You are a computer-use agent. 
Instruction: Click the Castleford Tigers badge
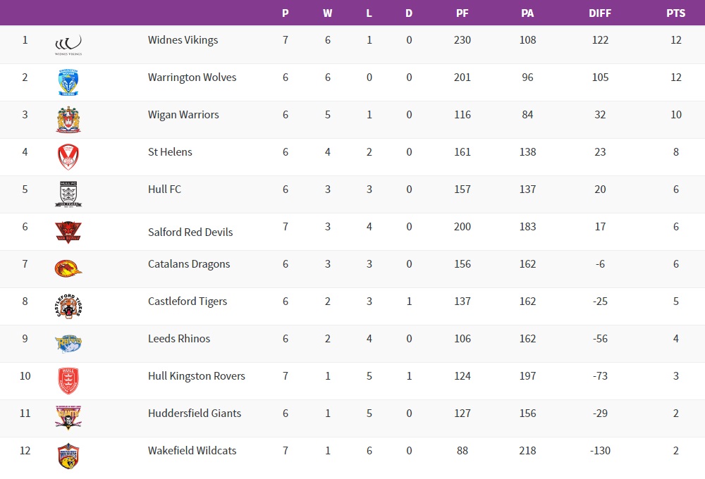(x=68, y=306)
